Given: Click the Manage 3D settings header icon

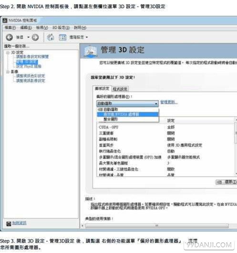Looking at the screenshot, I should (91, 51).
